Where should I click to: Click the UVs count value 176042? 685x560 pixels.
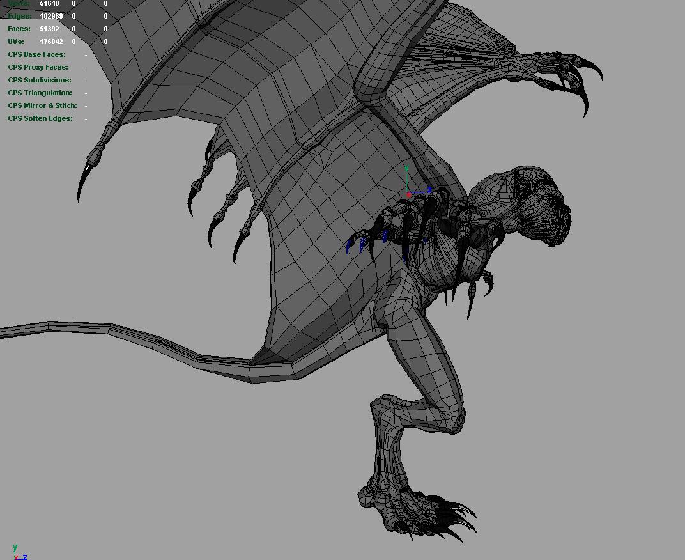(x=51, y=42)
